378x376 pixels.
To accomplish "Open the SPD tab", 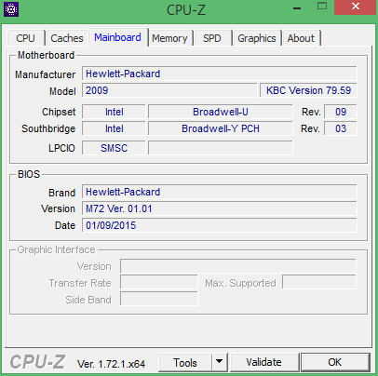I will click(x=212, y=38).
